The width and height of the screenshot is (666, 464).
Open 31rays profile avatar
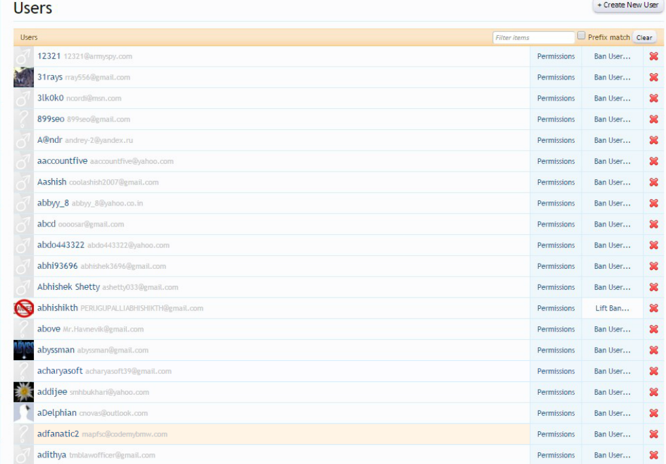24,77
